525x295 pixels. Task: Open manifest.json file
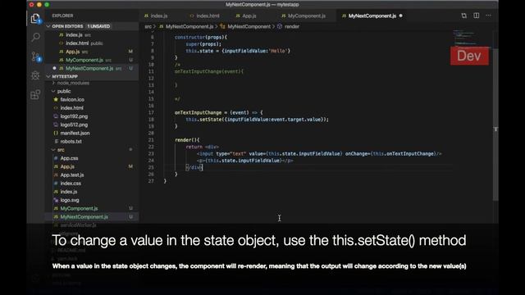[75, 133]
